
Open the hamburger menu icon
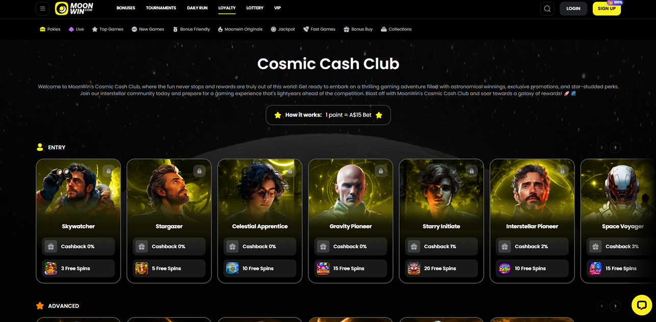click(43, 9)
